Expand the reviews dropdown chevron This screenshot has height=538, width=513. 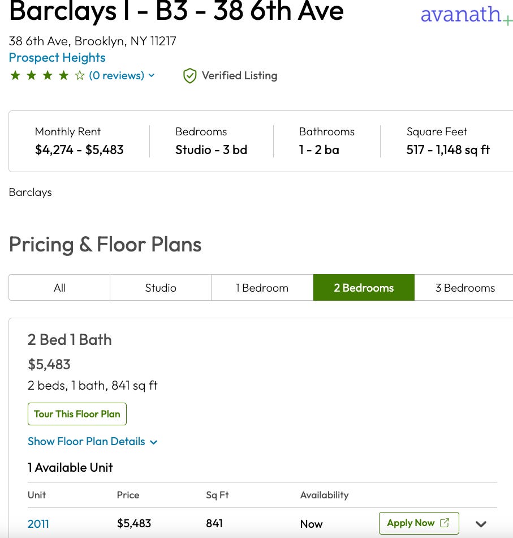(x=152, y=75)
